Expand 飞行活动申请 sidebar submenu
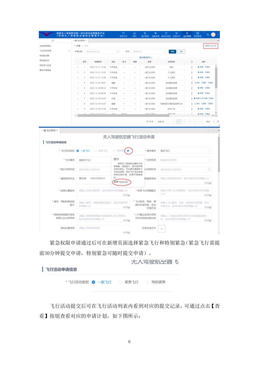The image size is (259, 366). click(x=69, y=51)
